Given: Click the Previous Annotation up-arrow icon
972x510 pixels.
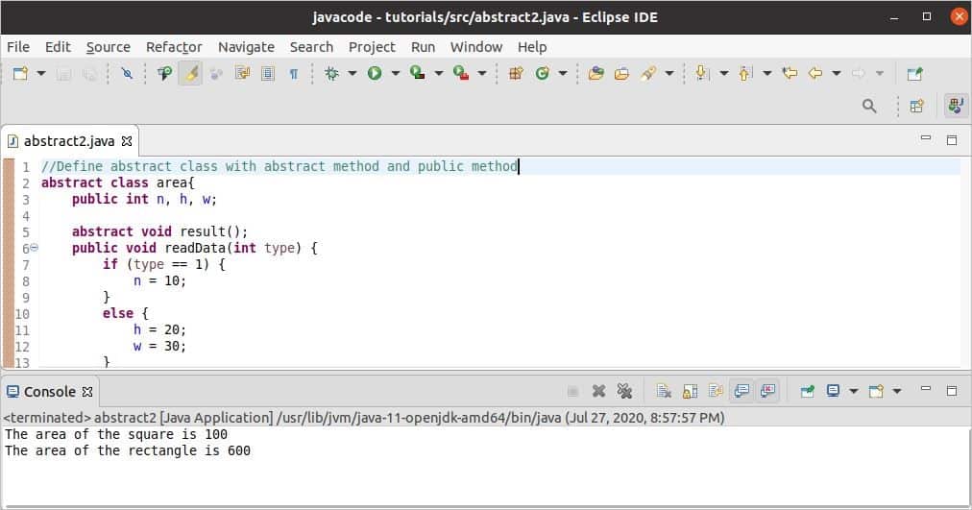Looking at the screenshot, I should coord(745,74).
